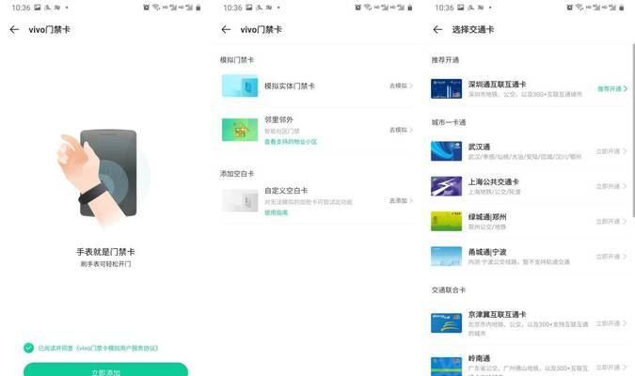Select the 模拟实体门禁卡 card icon
This screenshot has height=376, width=635.
pos(240,86)
